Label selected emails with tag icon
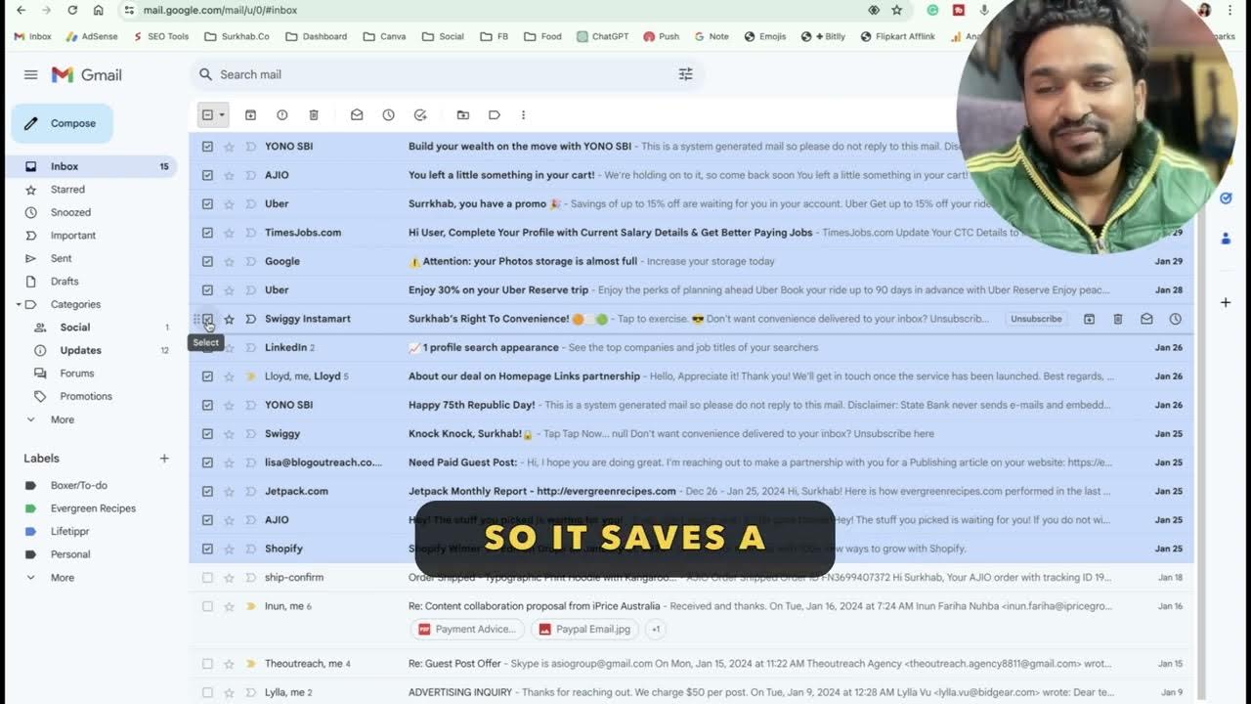This screenshot has height=704, width=1251. pos(495,115)
